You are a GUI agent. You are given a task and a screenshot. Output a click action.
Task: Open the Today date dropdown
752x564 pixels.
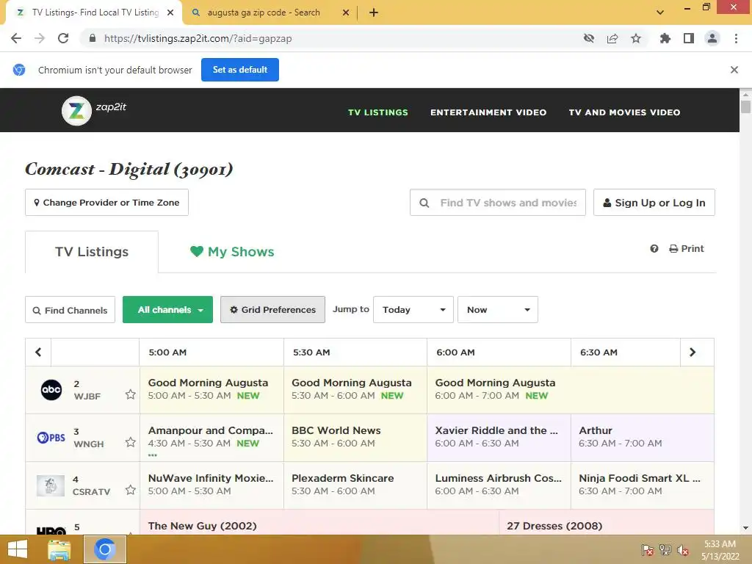[x=413, y=310]
